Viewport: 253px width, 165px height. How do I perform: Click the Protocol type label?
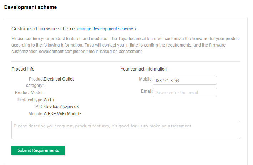click(x=30, y=100)
